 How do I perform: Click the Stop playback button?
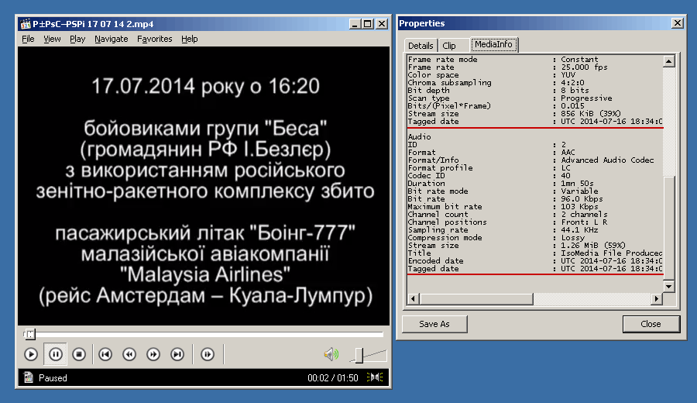click(x=79, y=354)
